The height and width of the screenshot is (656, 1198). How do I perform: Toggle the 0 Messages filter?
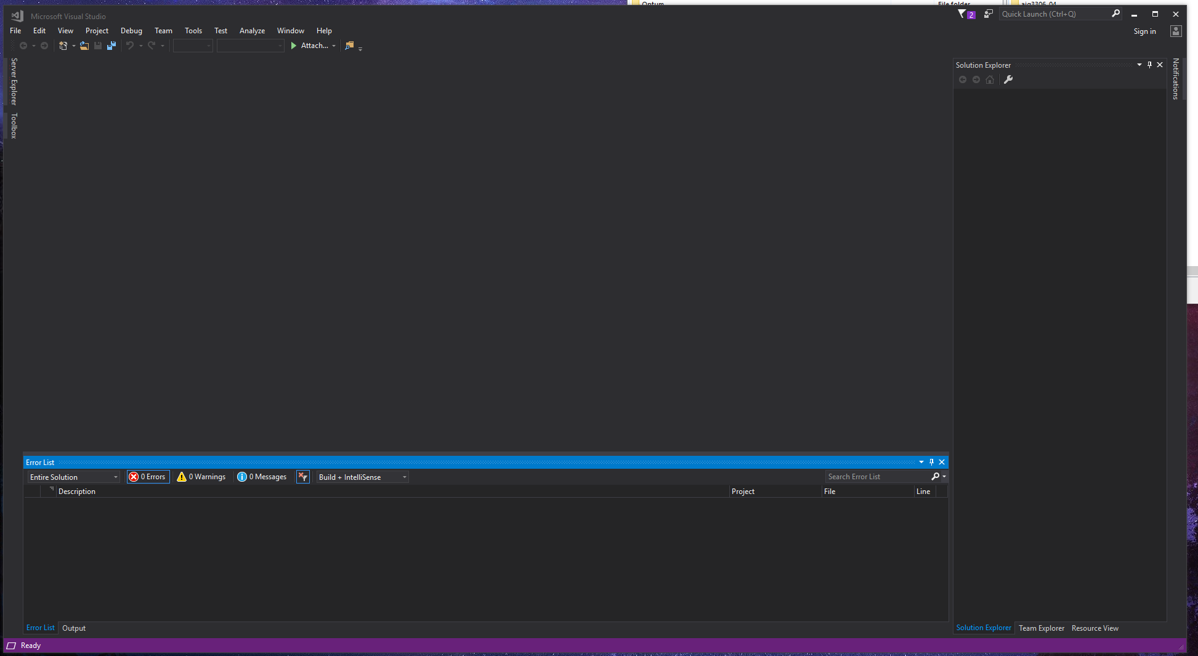pyautogui.click(x=262, y=477)
